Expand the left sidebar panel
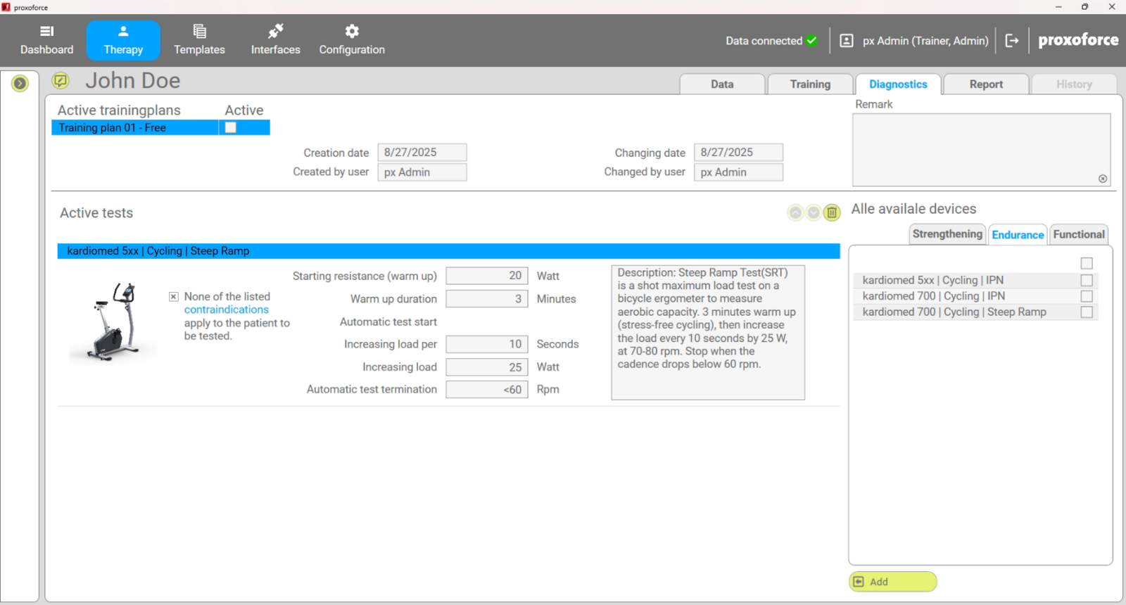The height and width of the screenshot is (605, 1126). click(x=20, y=84)
